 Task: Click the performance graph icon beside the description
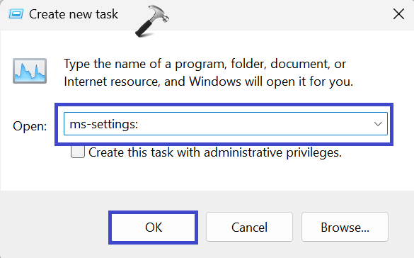pyautogui.click(x=30, y=71)
